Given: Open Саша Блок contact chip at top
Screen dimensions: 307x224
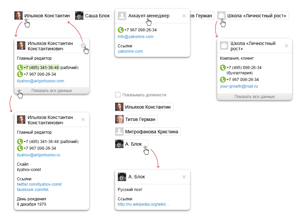Looking at the screenshot, I should pos(93,16).
